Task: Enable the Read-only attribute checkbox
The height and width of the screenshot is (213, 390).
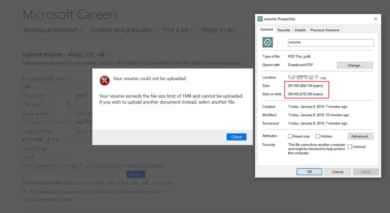Action: [290, 136]
